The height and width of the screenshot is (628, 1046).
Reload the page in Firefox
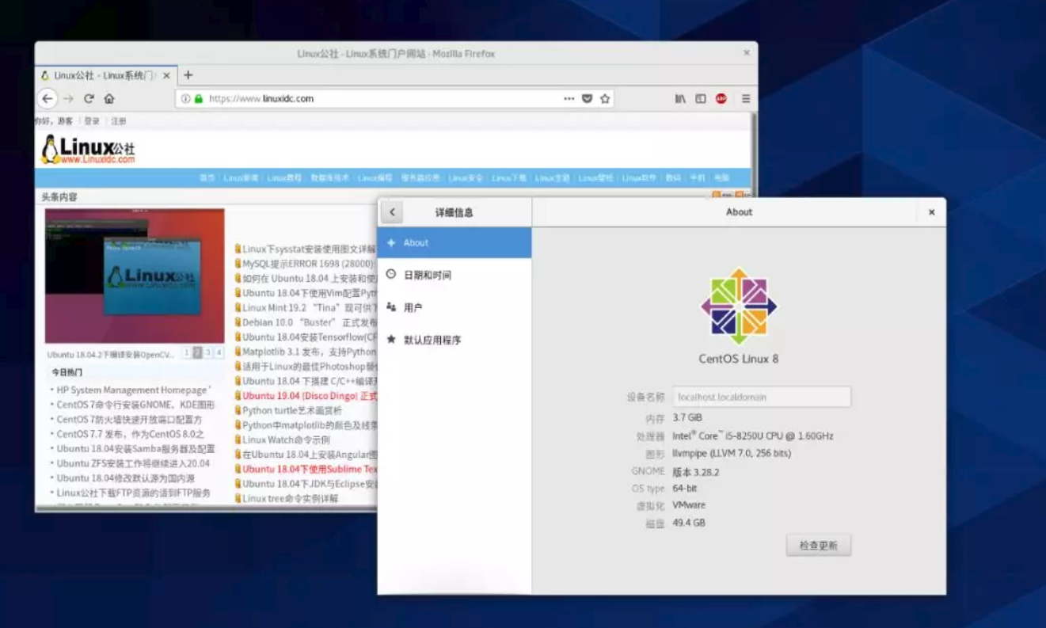point(89,99)
